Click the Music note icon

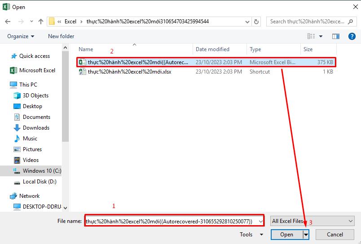point(17,139)
